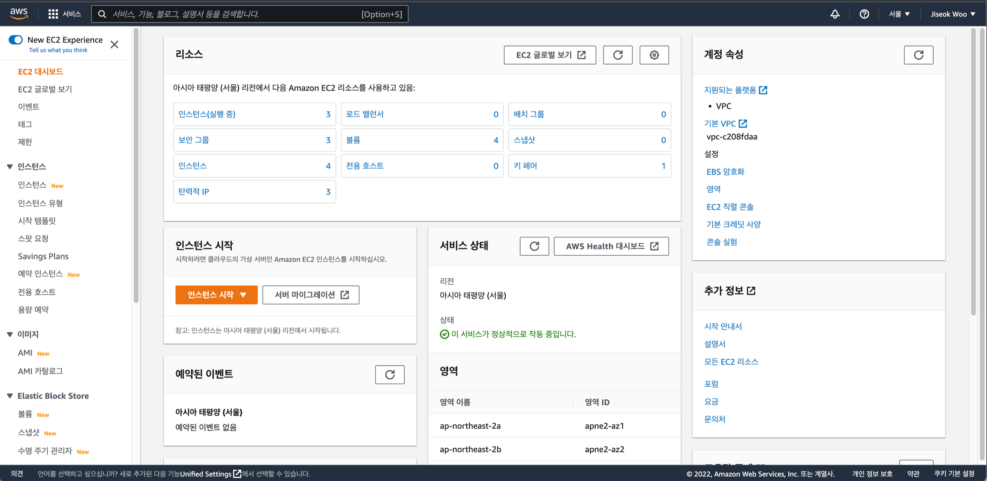Open the notifications bell icon
987x481 pixels.
click(x=835, y=14)
